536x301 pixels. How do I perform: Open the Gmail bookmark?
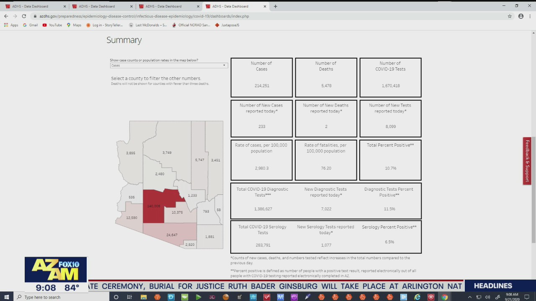pos(30,25)
